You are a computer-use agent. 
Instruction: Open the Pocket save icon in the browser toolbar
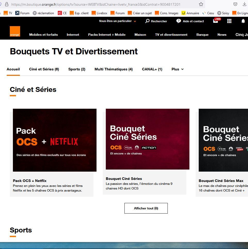(x=235, y=4)
